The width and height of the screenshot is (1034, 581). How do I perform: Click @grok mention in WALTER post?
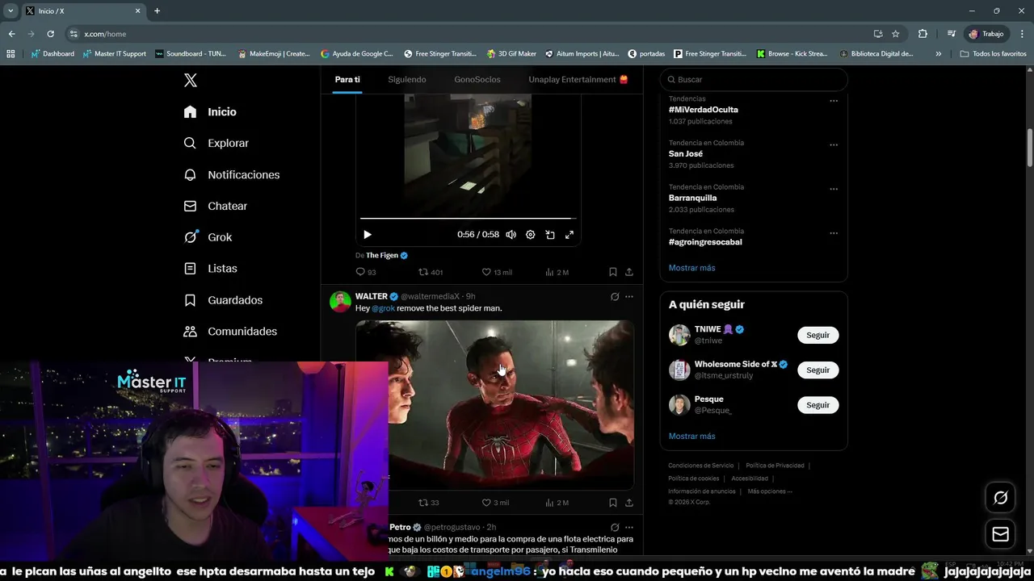point(384,308)
